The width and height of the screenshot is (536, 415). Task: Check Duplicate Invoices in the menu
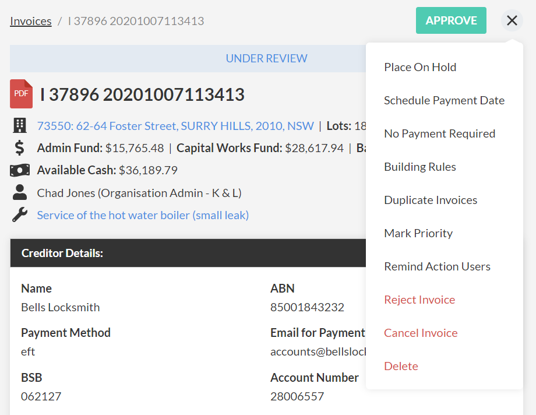click(x=431, y=200)
